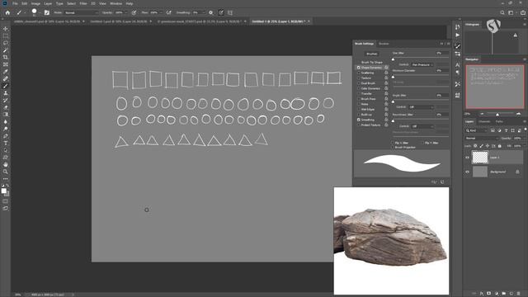The height and width of the screenshot is (297, 528).
Task: Select the Crop tool
Action: pos(6,57)
